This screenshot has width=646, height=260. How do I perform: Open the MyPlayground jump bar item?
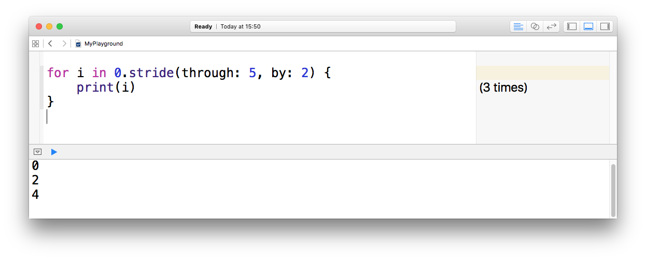(104, 44)
